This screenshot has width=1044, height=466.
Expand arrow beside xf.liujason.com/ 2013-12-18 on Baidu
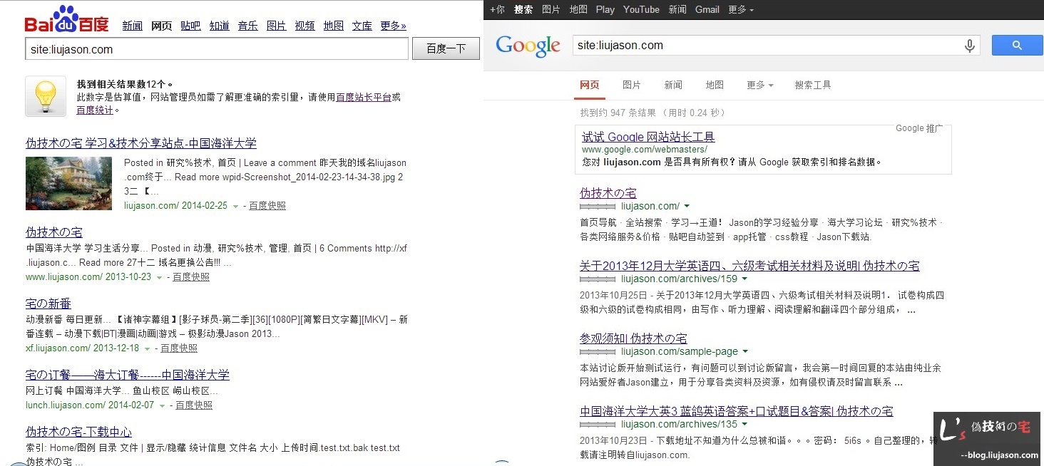tap(147, 348)
